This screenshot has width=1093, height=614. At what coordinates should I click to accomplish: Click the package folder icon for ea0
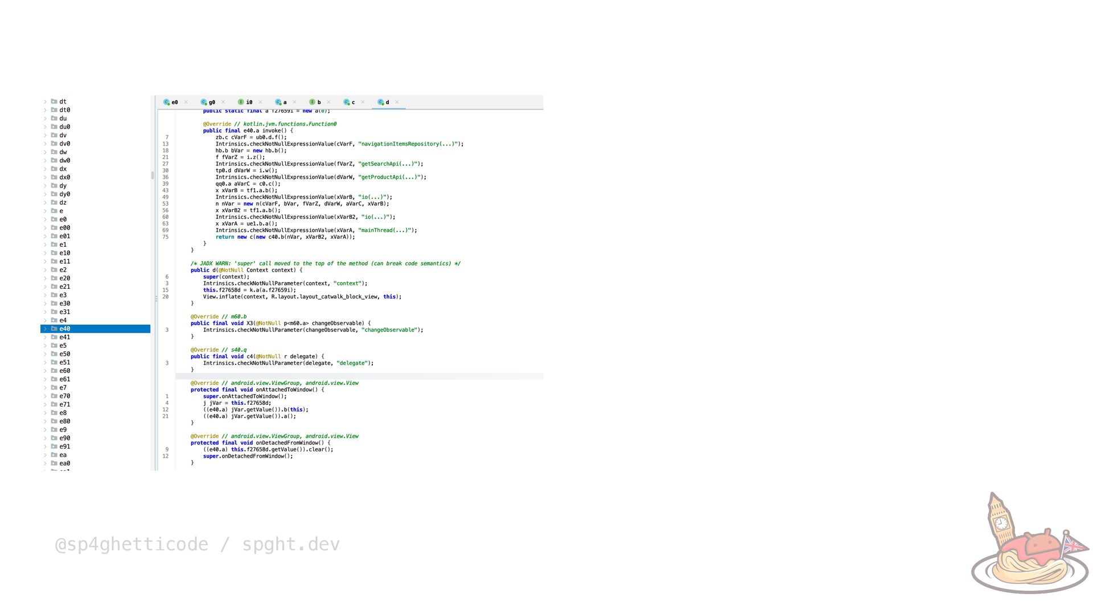(54, 463)
